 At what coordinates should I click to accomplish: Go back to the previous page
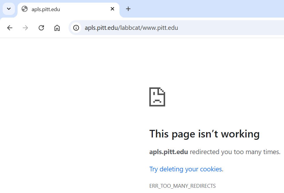10,28
